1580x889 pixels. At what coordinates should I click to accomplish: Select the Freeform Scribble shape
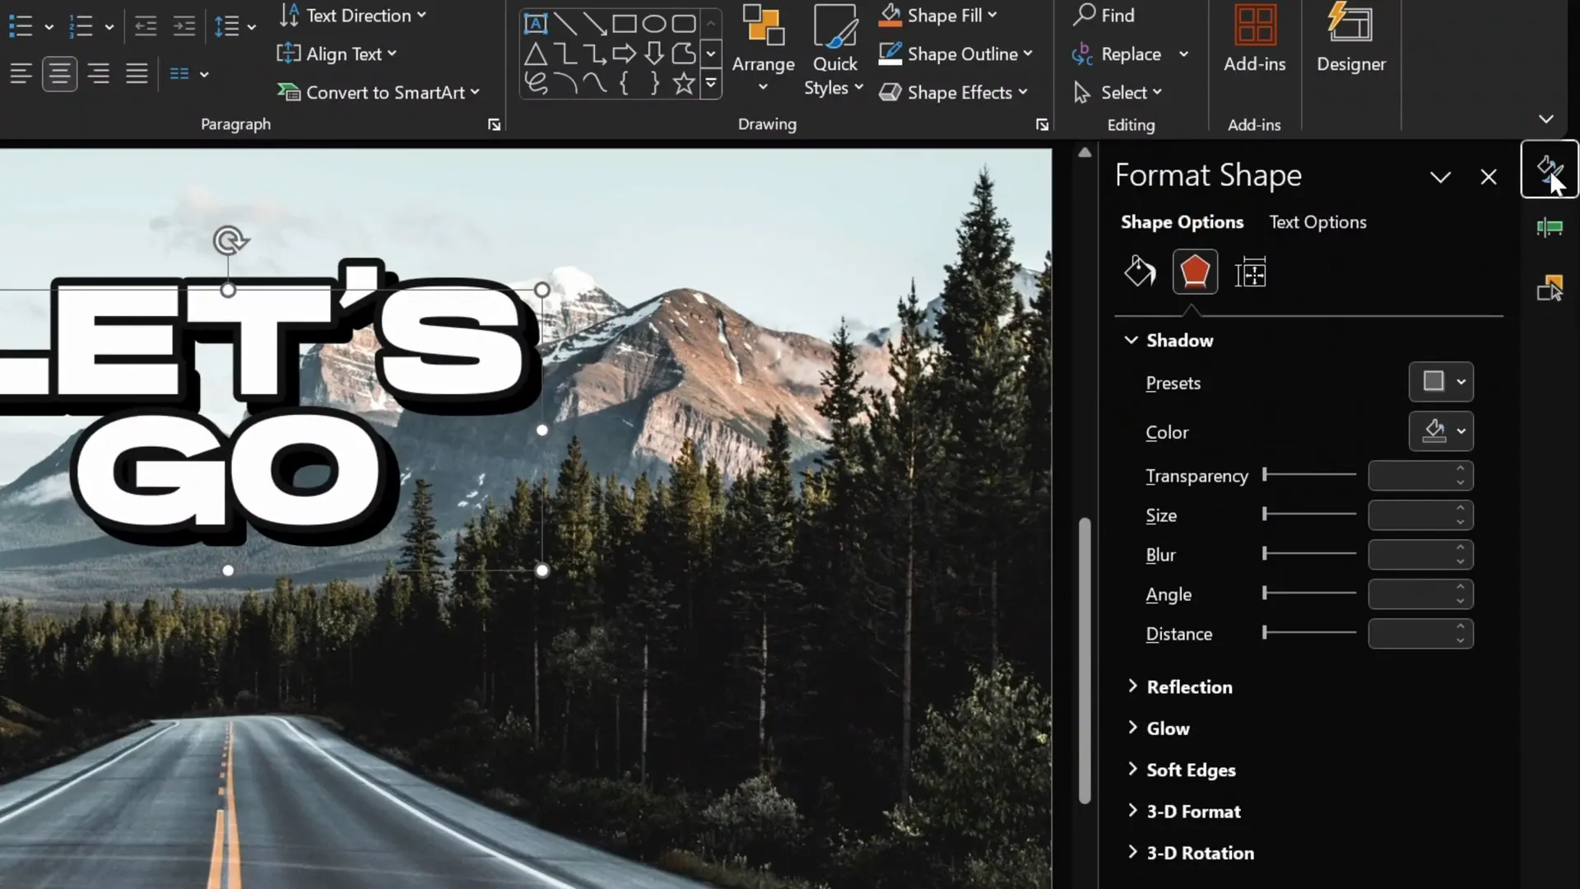coord(536,83)
